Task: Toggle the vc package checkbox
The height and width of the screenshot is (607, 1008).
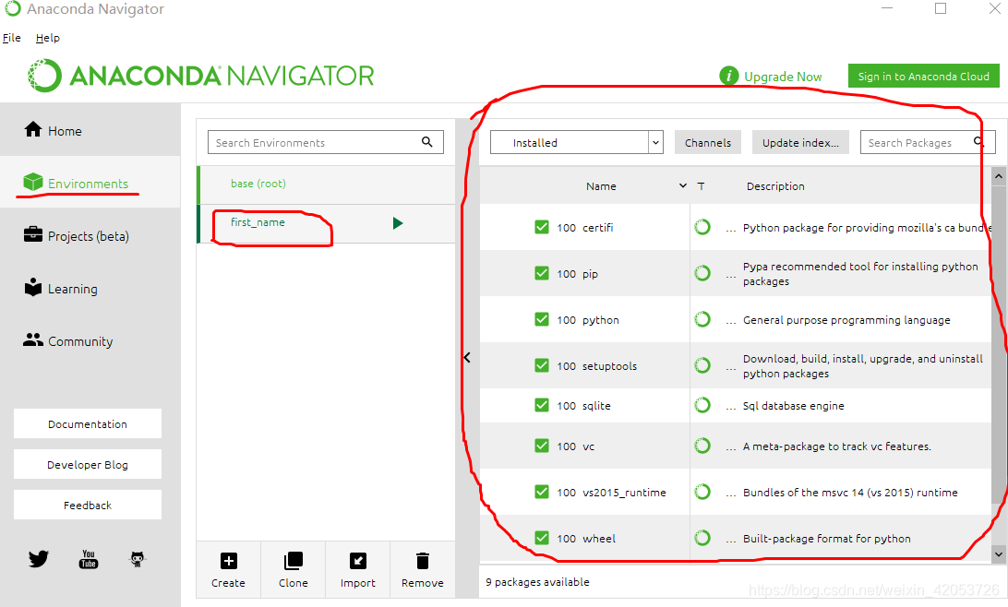Action: 542,446
